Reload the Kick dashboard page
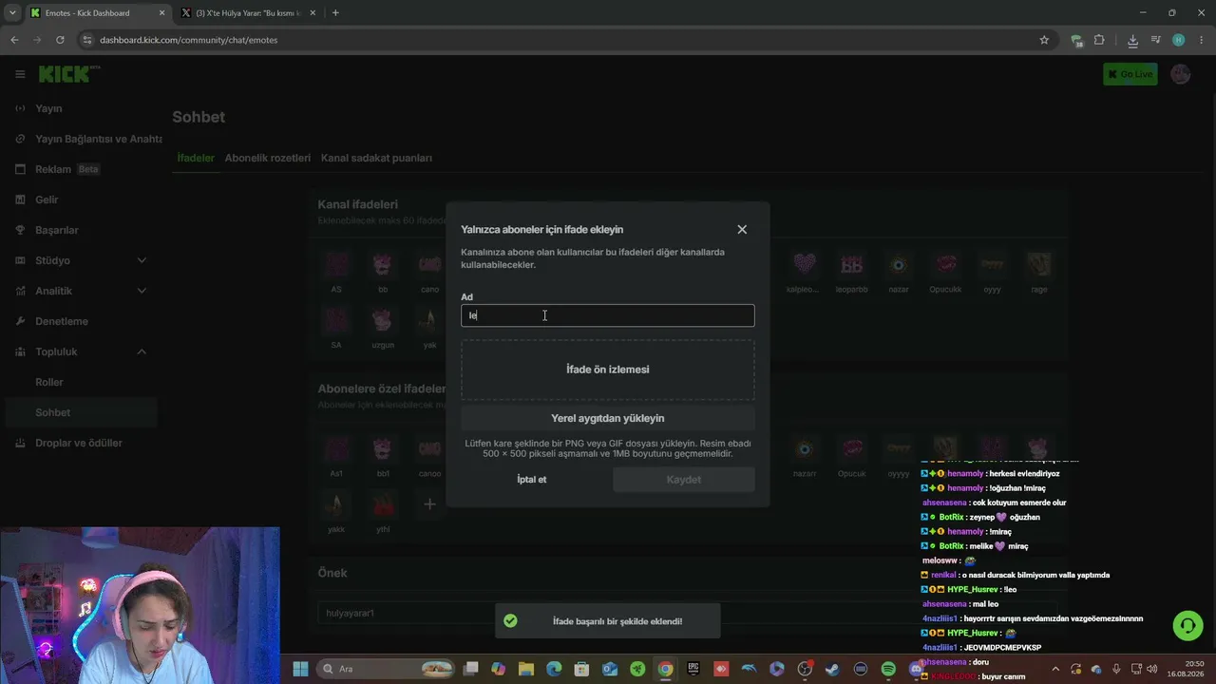The image size is (1216, 684). pyautogui.click(x=60, y=40)
